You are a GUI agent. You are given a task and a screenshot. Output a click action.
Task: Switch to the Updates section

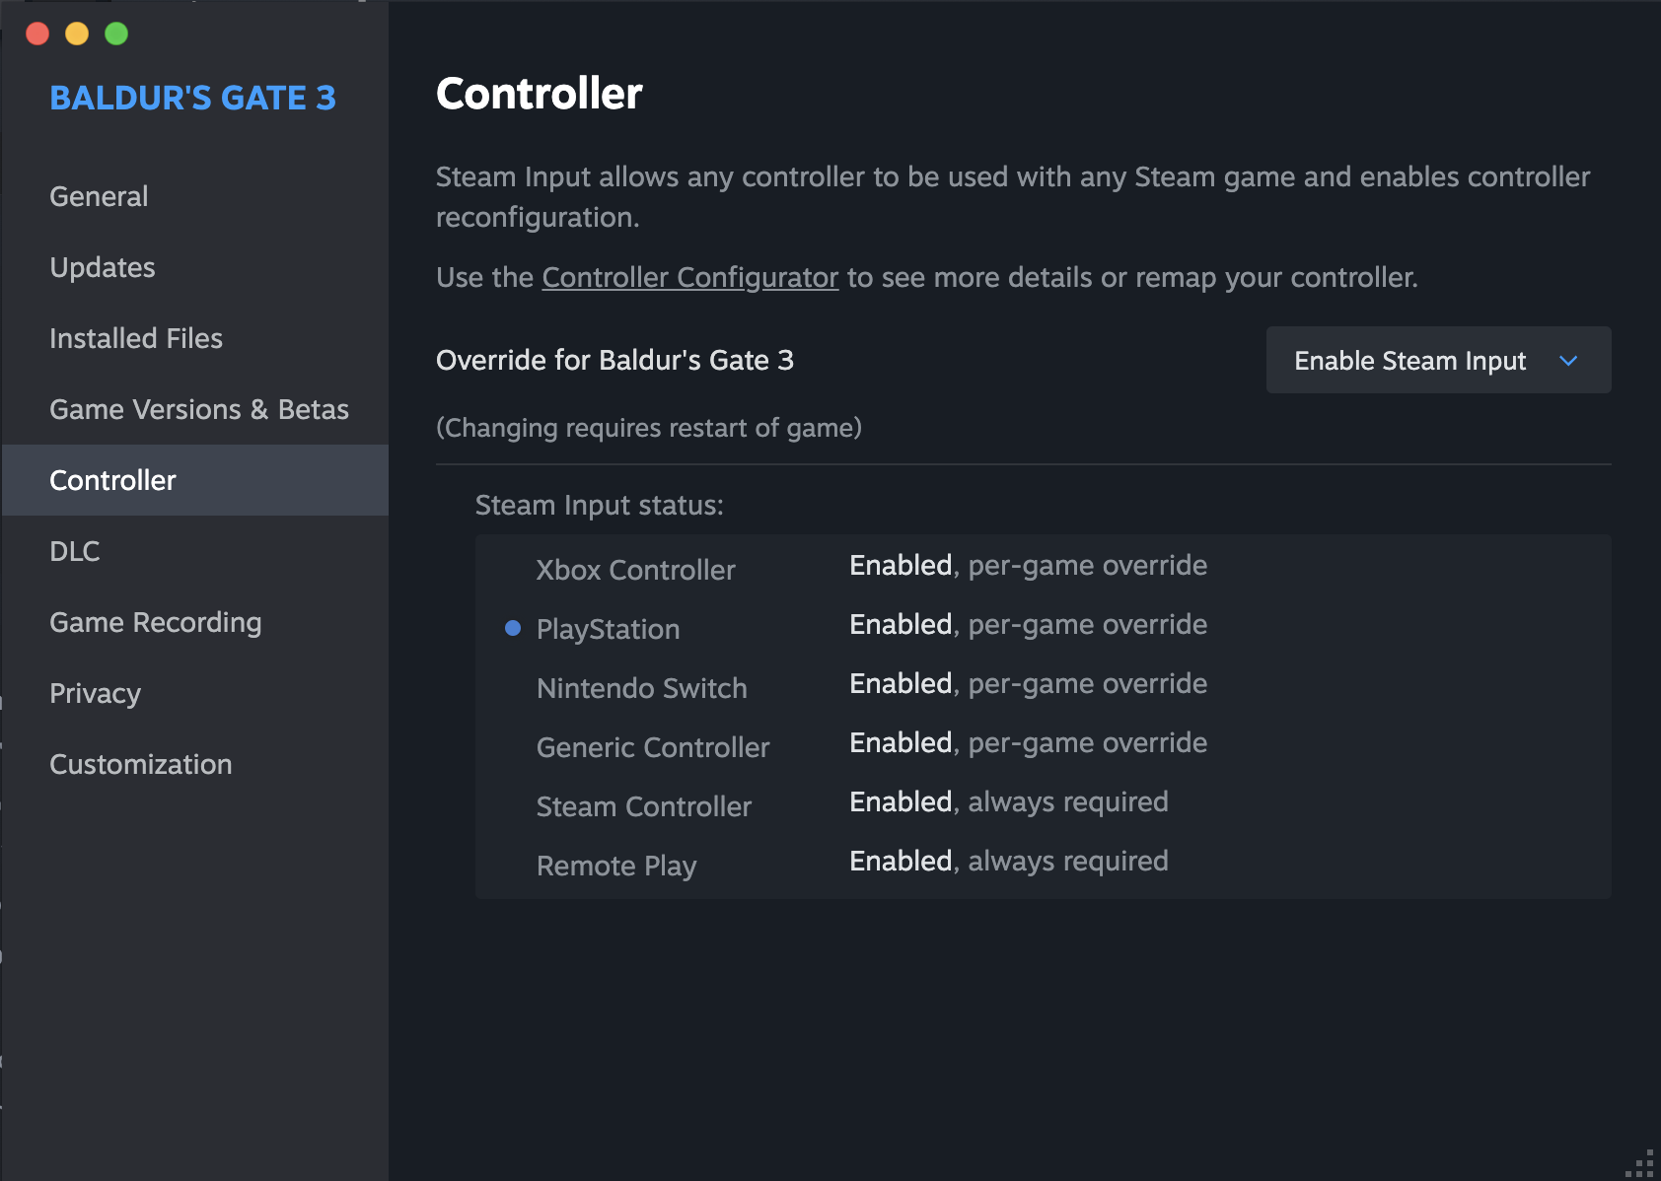[103, 267]
